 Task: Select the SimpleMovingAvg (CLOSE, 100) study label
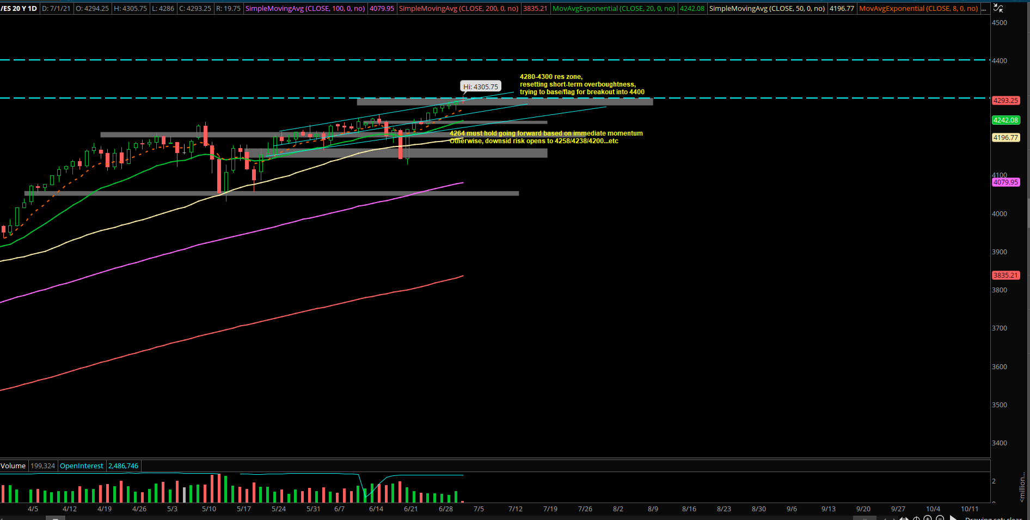[305, 9]
